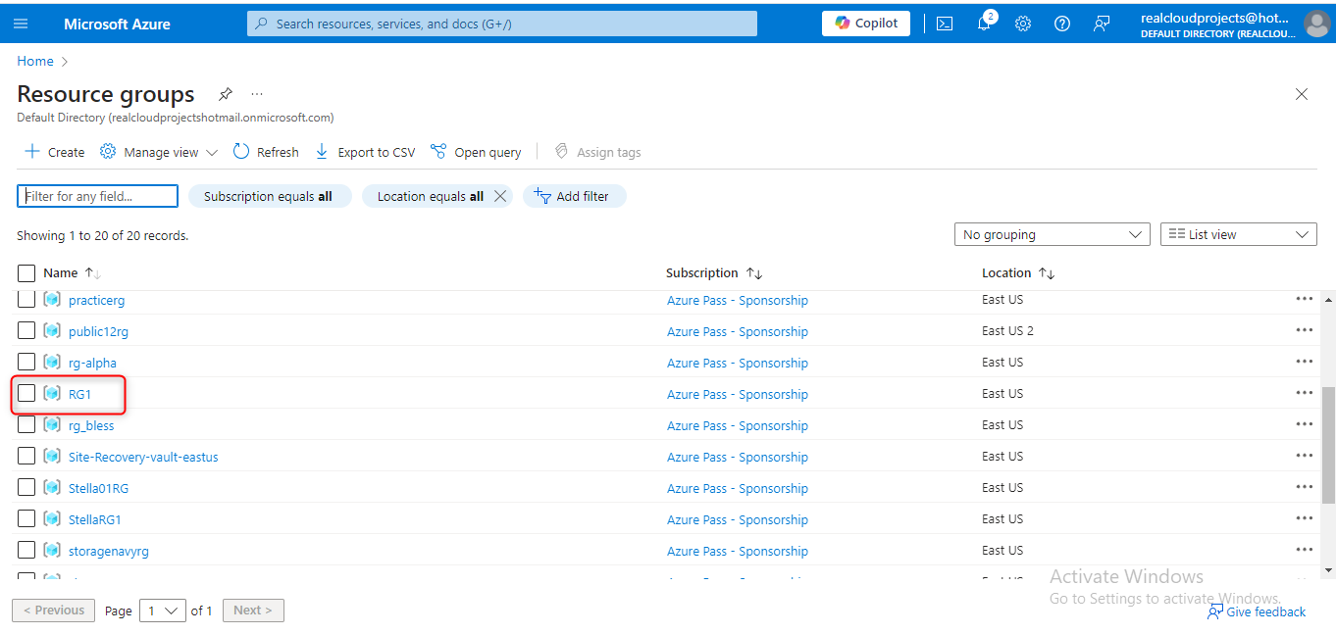
Task: Select the rg-alpha row checkbox
Action: pos(26,363)
